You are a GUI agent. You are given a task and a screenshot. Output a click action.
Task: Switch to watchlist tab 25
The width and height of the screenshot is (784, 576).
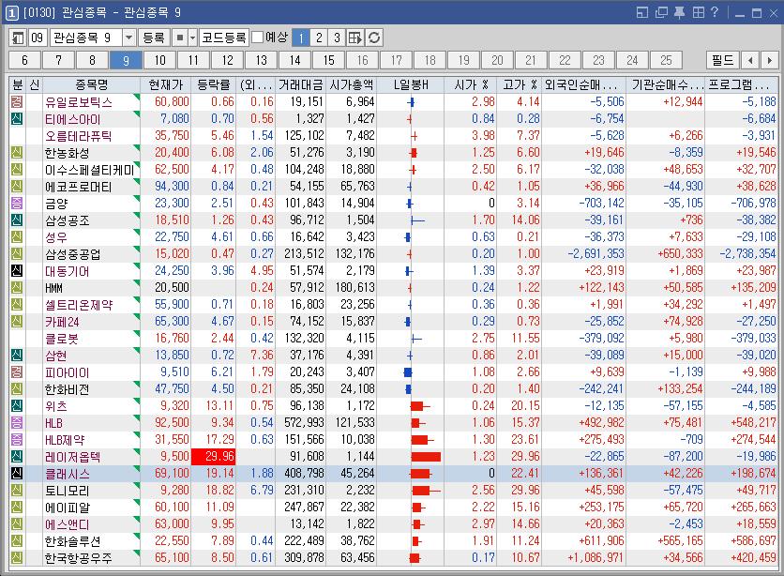tap(667, 60)
